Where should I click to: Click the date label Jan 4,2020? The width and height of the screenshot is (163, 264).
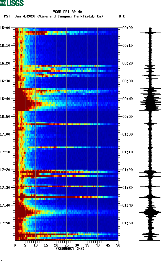click(25, 16)
